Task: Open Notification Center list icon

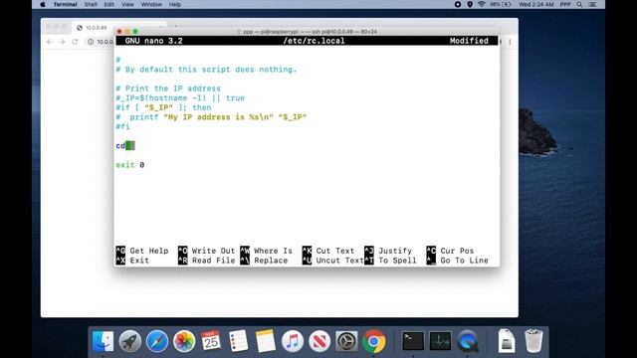Action: click(x=593, y=4)
